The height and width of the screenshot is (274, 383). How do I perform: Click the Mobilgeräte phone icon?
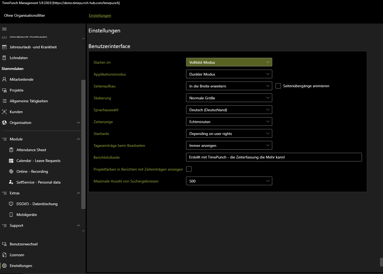point(11,215)
